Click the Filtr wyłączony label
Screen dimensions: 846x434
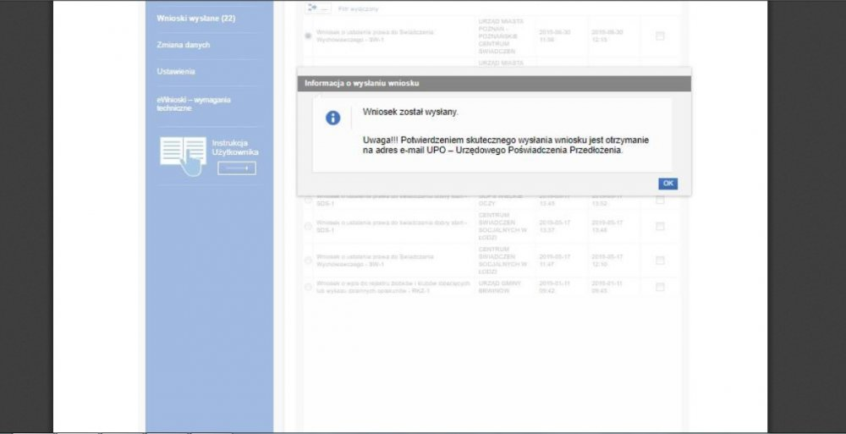click(x=358, y=8)
